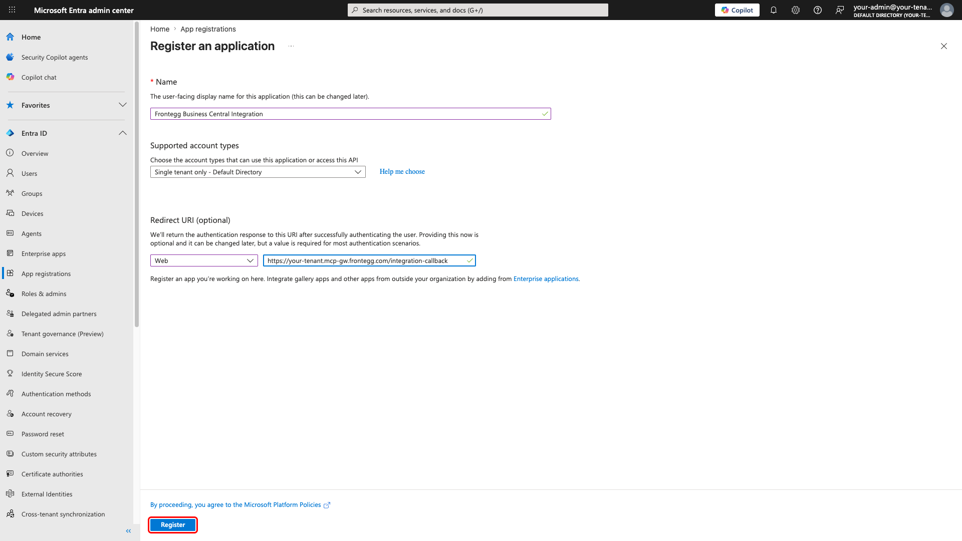Click the Agents icon in sidebar
The height and width of the screenshot is (541, 962).
point(10,233)
